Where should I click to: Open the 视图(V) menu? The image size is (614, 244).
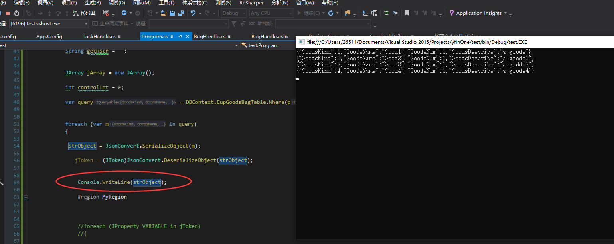(45, 3)
